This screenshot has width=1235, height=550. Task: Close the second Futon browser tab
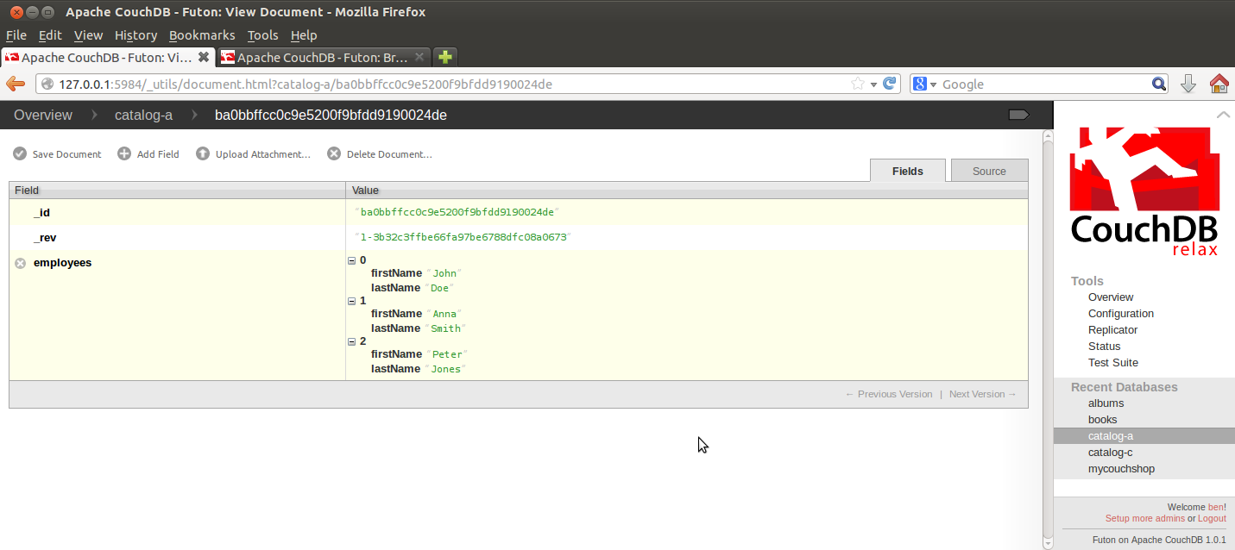[x=419, y=57]
